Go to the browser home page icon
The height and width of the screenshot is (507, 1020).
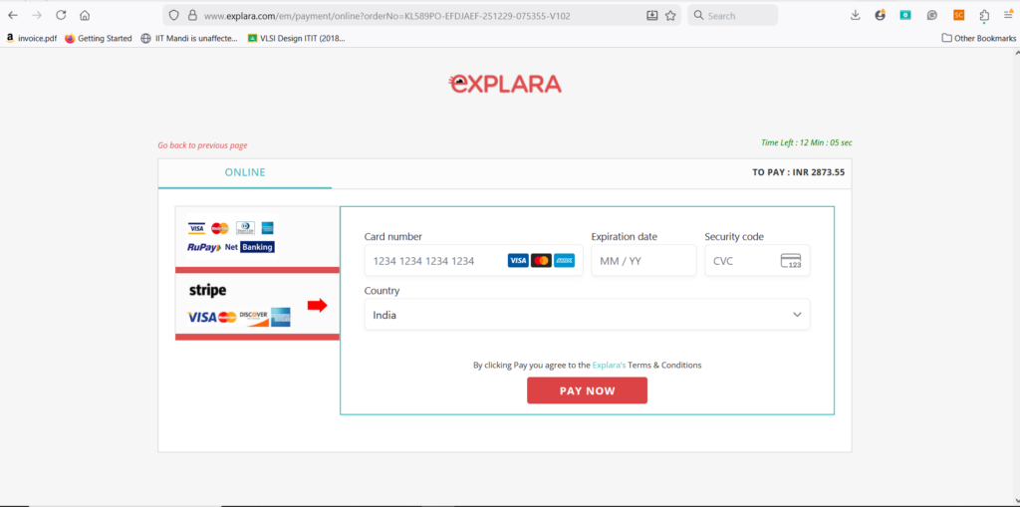coord(85,15)
